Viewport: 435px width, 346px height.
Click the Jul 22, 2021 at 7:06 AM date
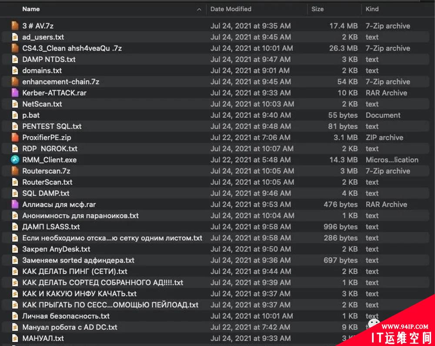click(251, 137)
